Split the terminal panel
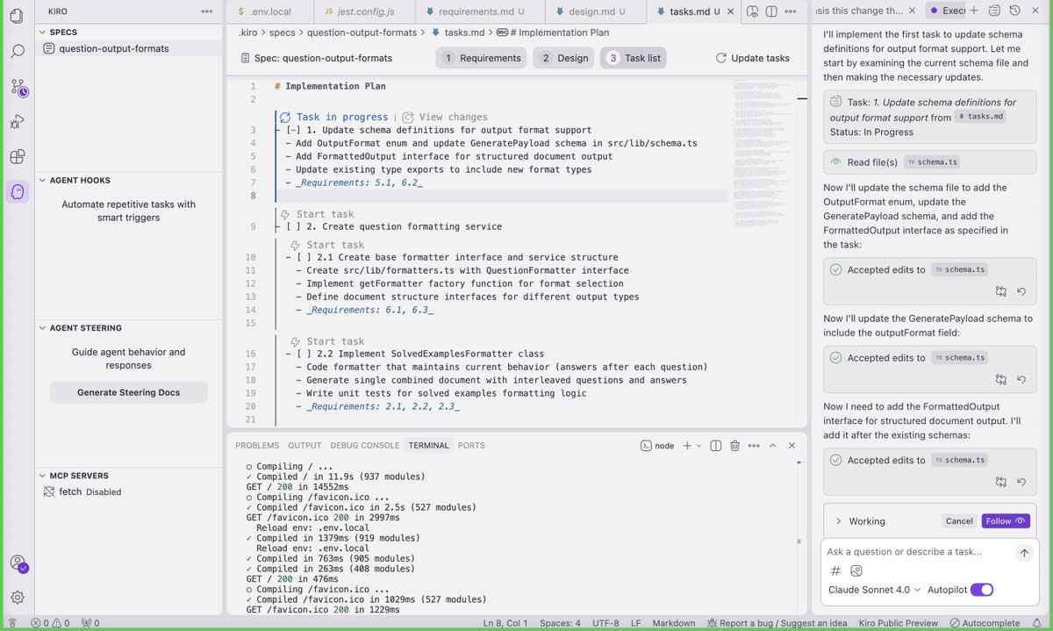 [x=715, y=445]
